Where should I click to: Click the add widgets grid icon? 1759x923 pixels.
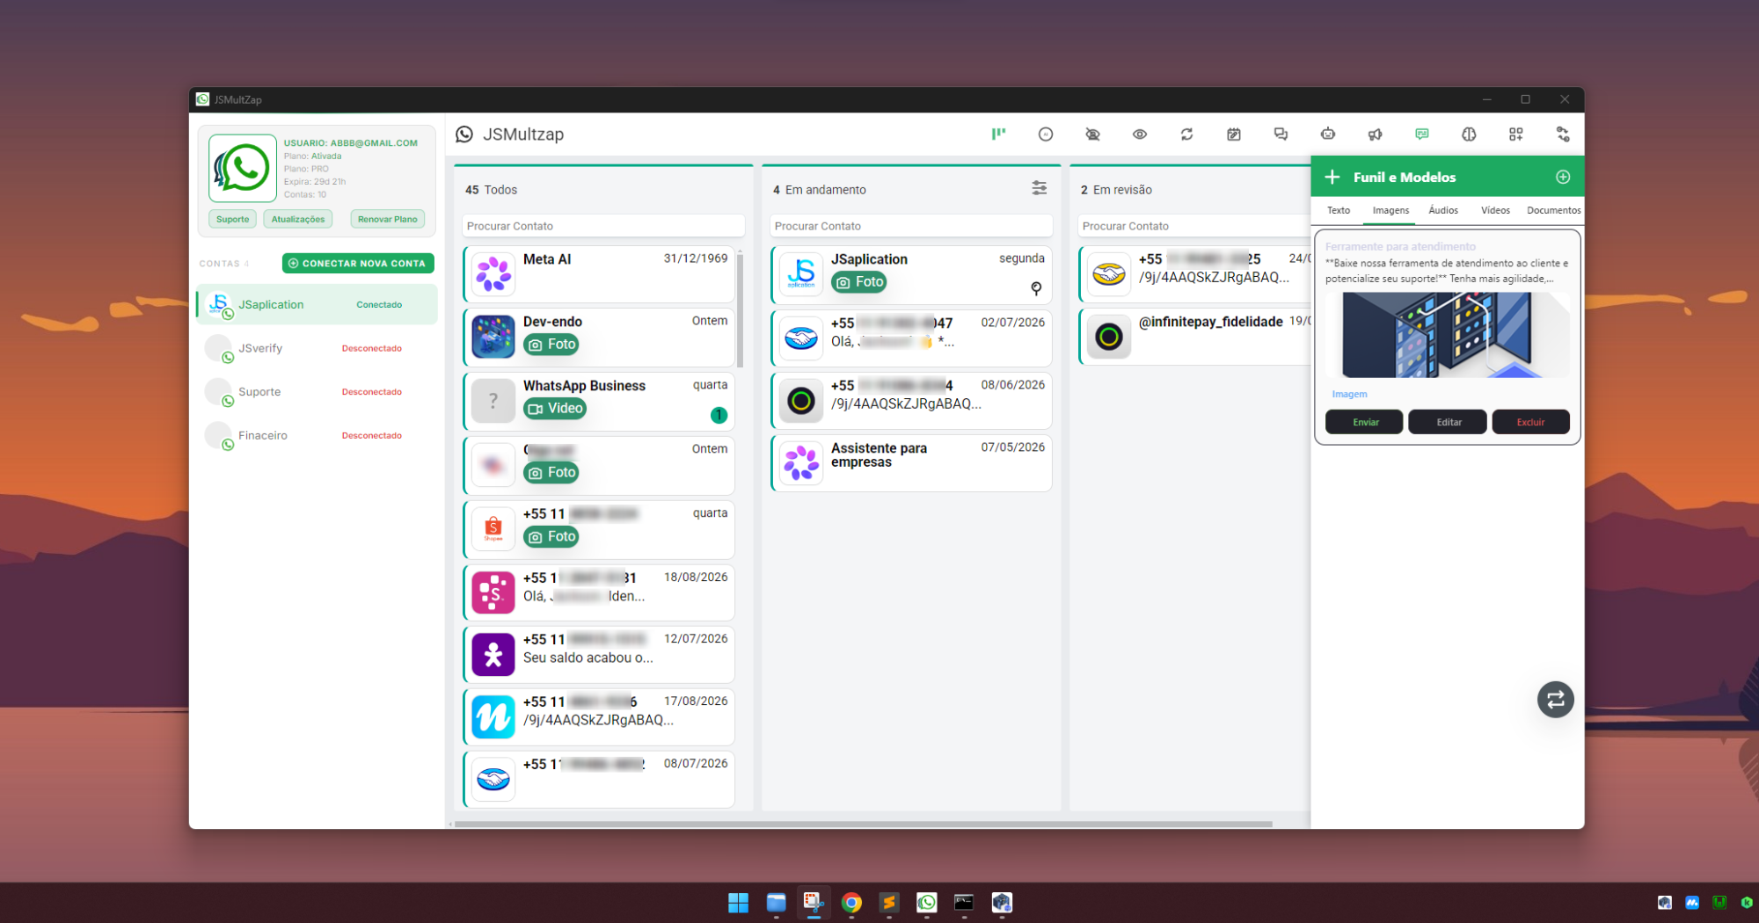coord(1516,134)
